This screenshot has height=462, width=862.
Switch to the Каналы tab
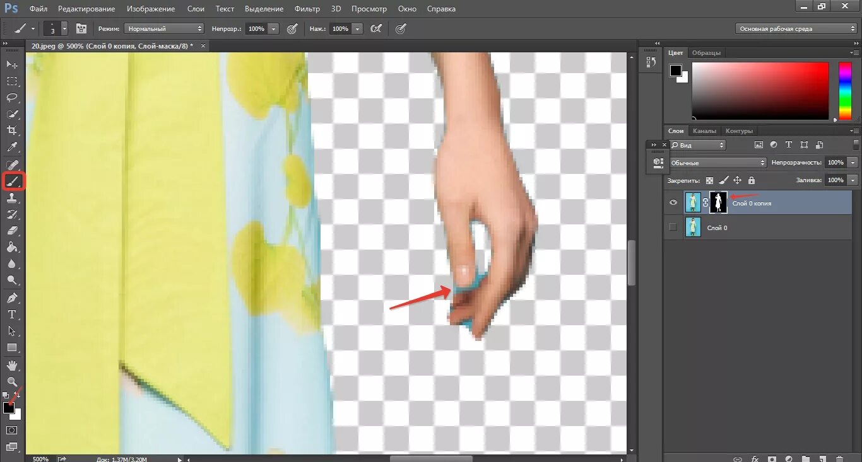[704, 131]
